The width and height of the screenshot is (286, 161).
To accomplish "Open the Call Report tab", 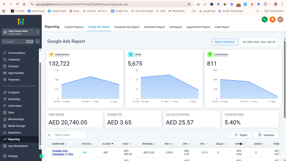I will (176, 27).
